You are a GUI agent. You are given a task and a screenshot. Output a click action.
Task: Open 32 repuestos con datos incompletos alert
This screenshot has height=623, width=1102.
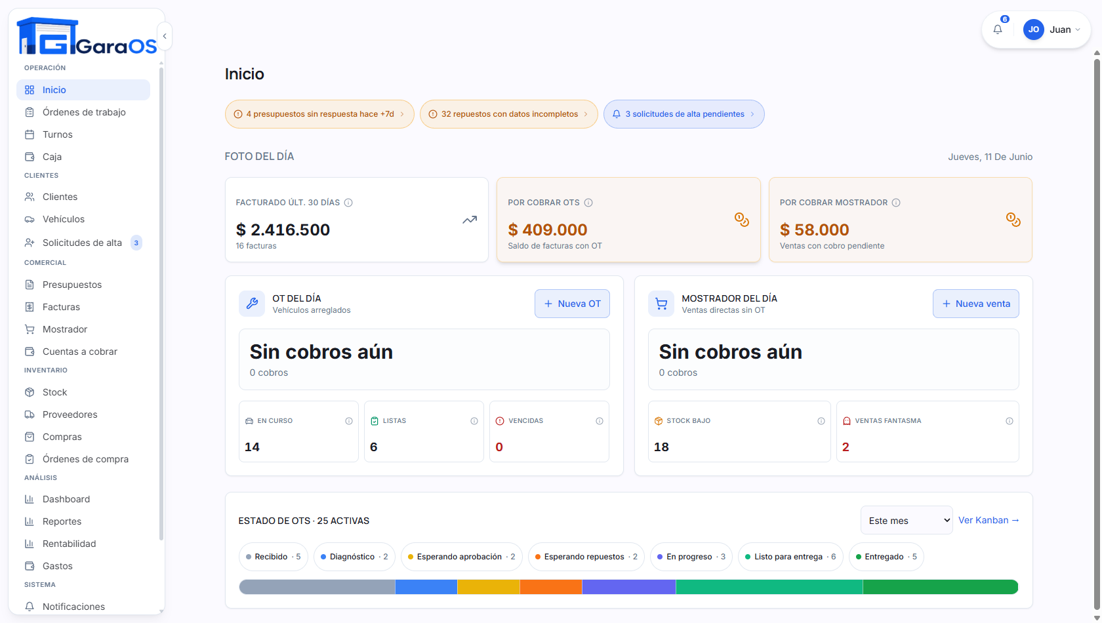(x=509, y=114)
